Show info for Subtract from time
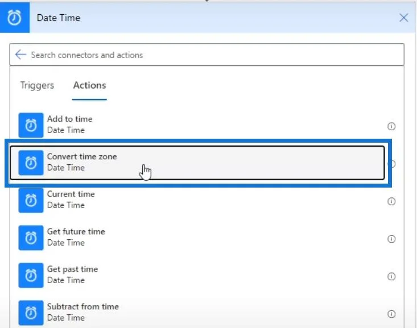 click(391, 314)
